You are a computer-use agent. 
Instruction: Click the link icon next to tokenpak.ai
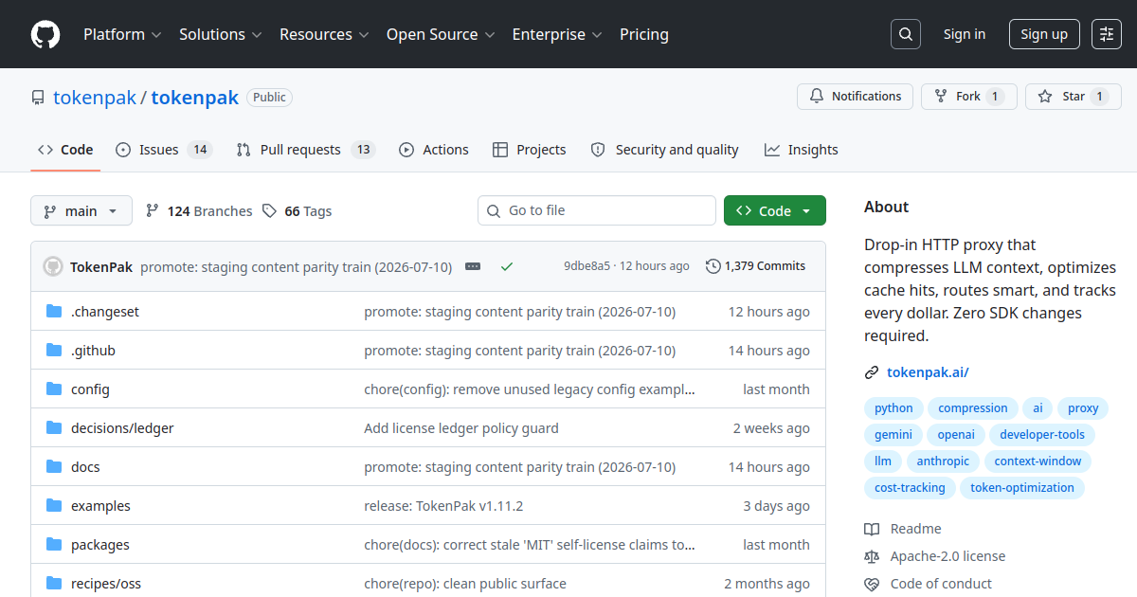pos(872,372)
